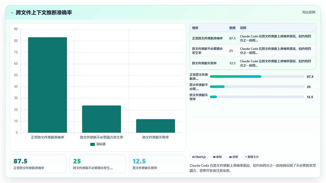Click progress label 正常跨文件推断准...
Screen dimensions: 326x183
pos(199,77)
